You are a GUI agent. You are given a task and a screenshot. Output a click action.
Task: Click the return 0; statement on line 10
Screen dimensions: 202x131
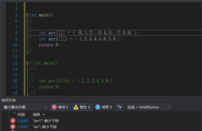click(x=49, y=45)
